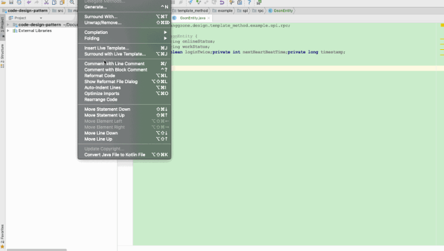
Task: Click the Help question mark icon
Action: 249,2
